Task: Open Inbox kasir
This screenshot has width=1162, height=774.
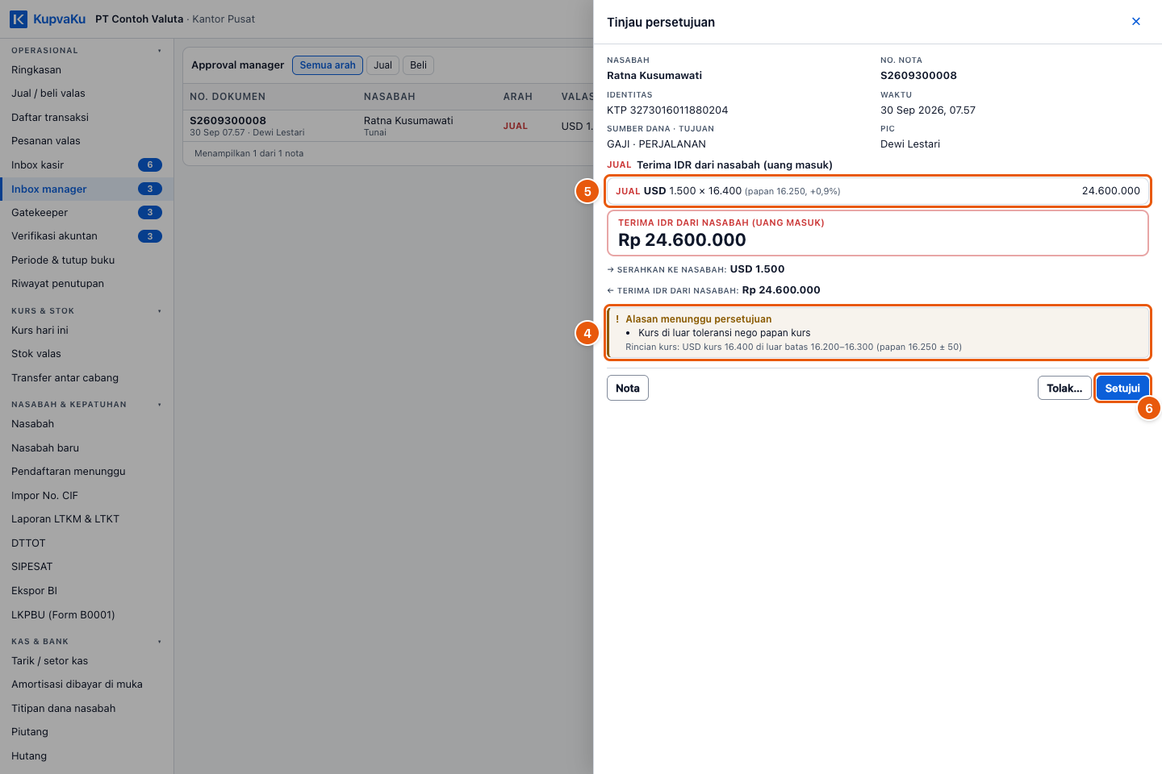Action: pos(87,165)
